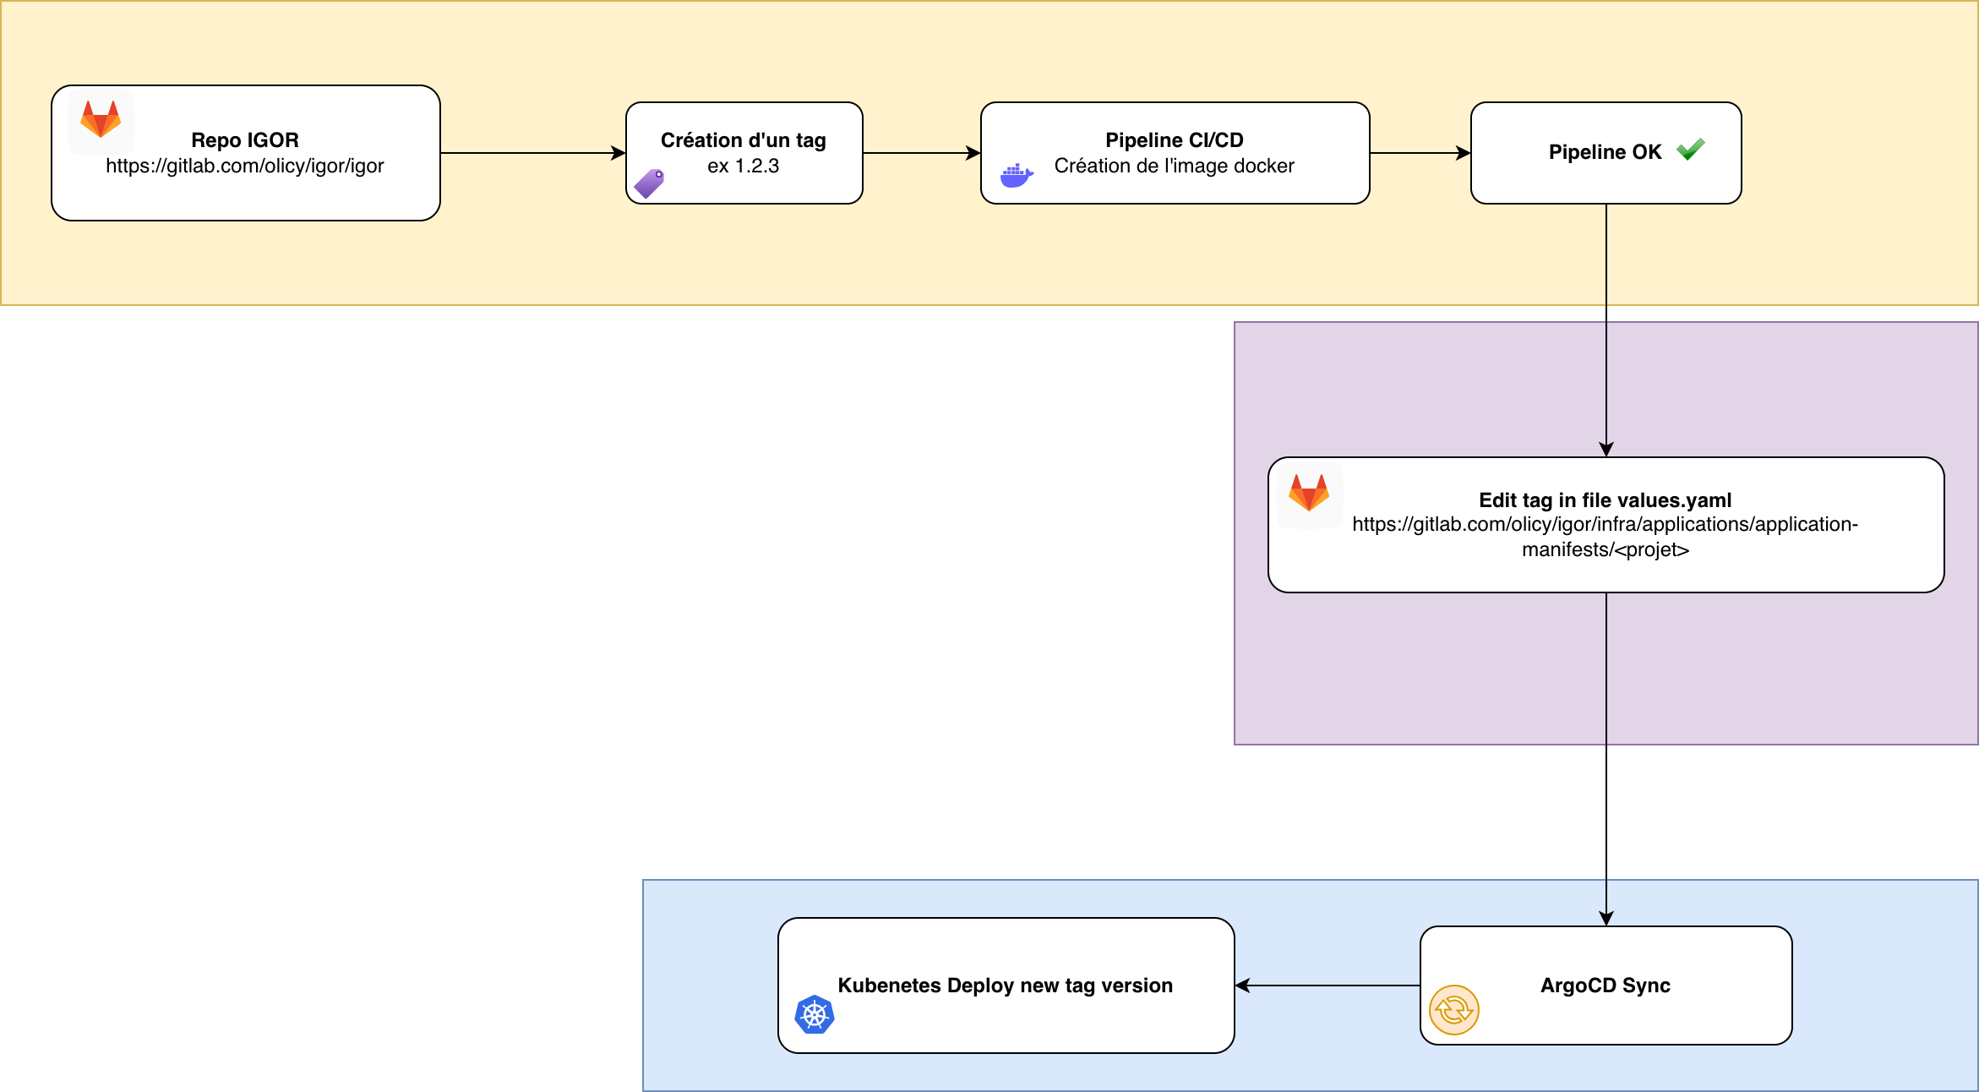Select the Repo IGOR node
This screenshot has height=1092, width=1979.
point(245,152)
